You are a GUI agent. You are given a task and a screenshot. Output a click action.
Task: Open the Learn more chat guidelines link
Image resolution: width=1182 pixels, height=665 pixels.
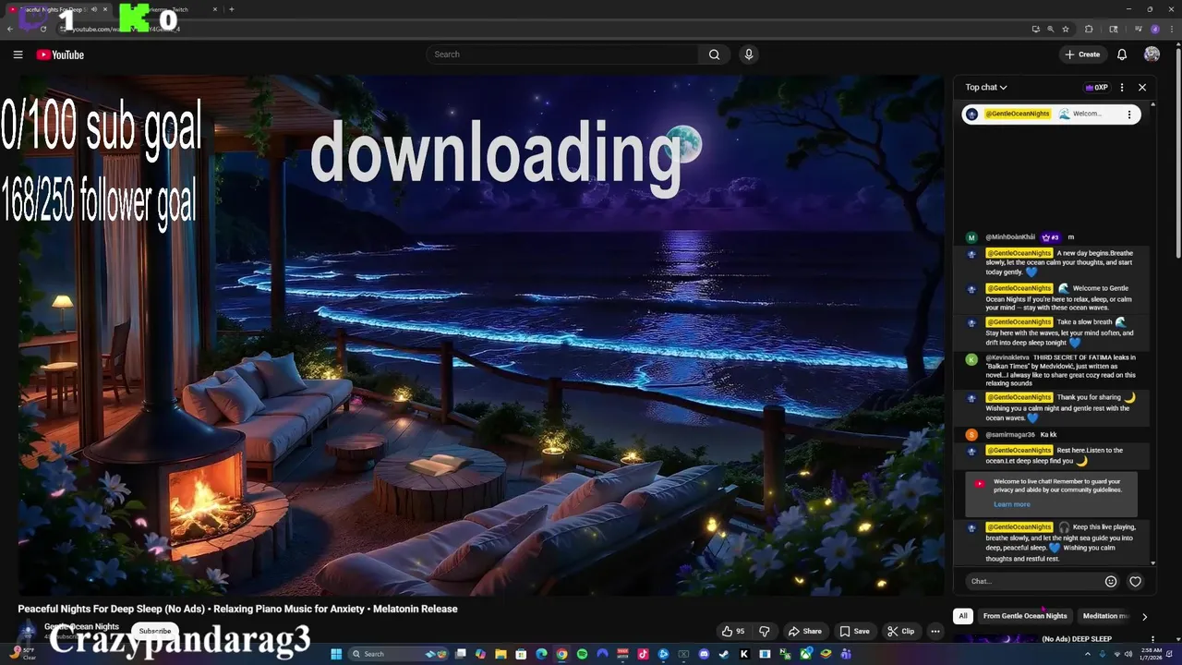pos(1011,504)
